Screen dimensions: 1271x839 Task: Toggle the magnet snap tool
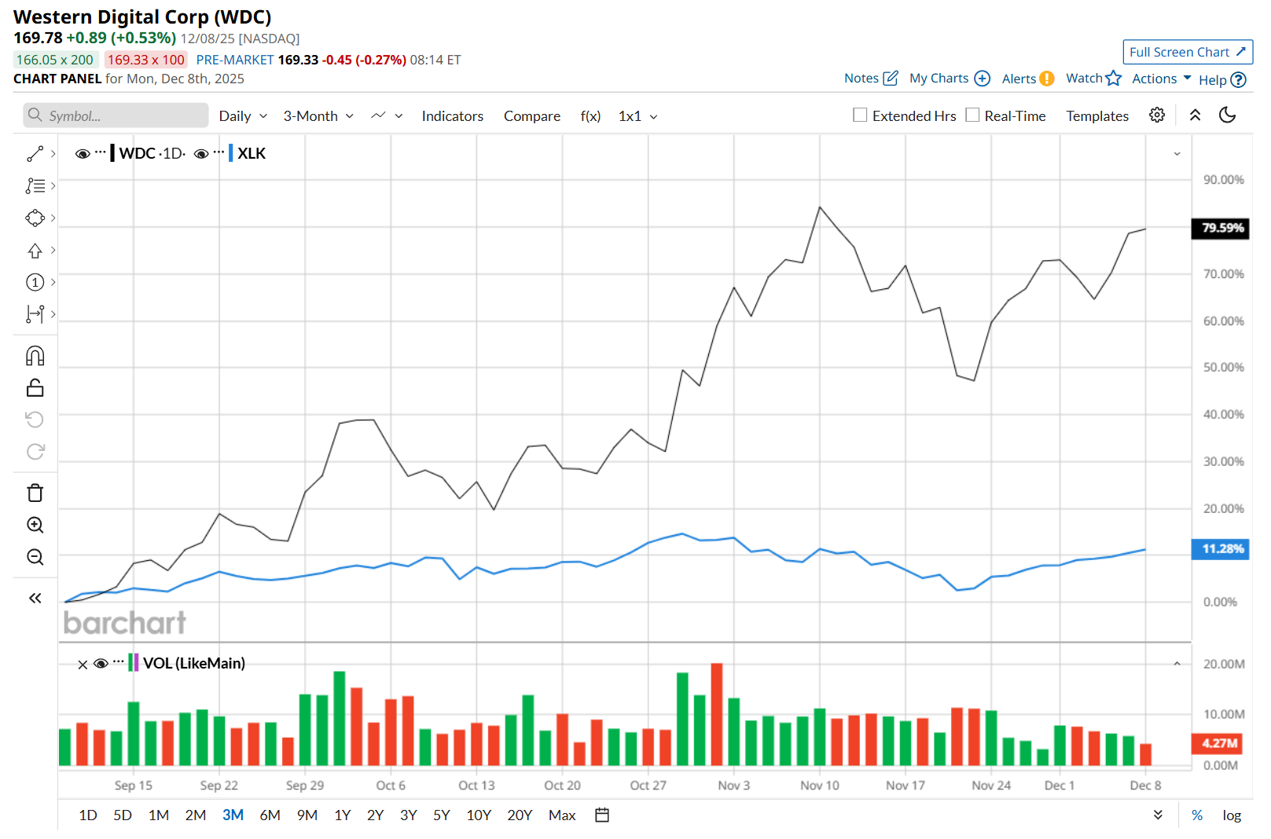[x=35, y=356]
